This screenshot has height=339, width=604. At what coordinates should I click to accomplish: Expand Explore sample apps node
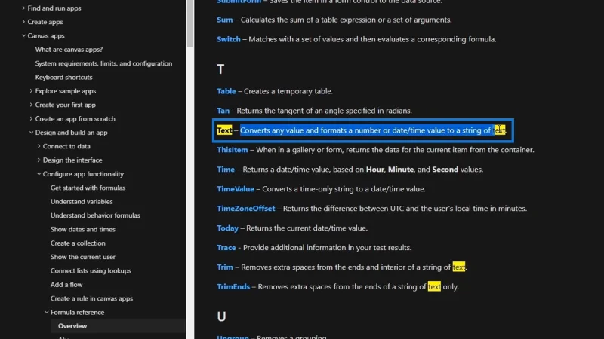click(x=31, y=90)
